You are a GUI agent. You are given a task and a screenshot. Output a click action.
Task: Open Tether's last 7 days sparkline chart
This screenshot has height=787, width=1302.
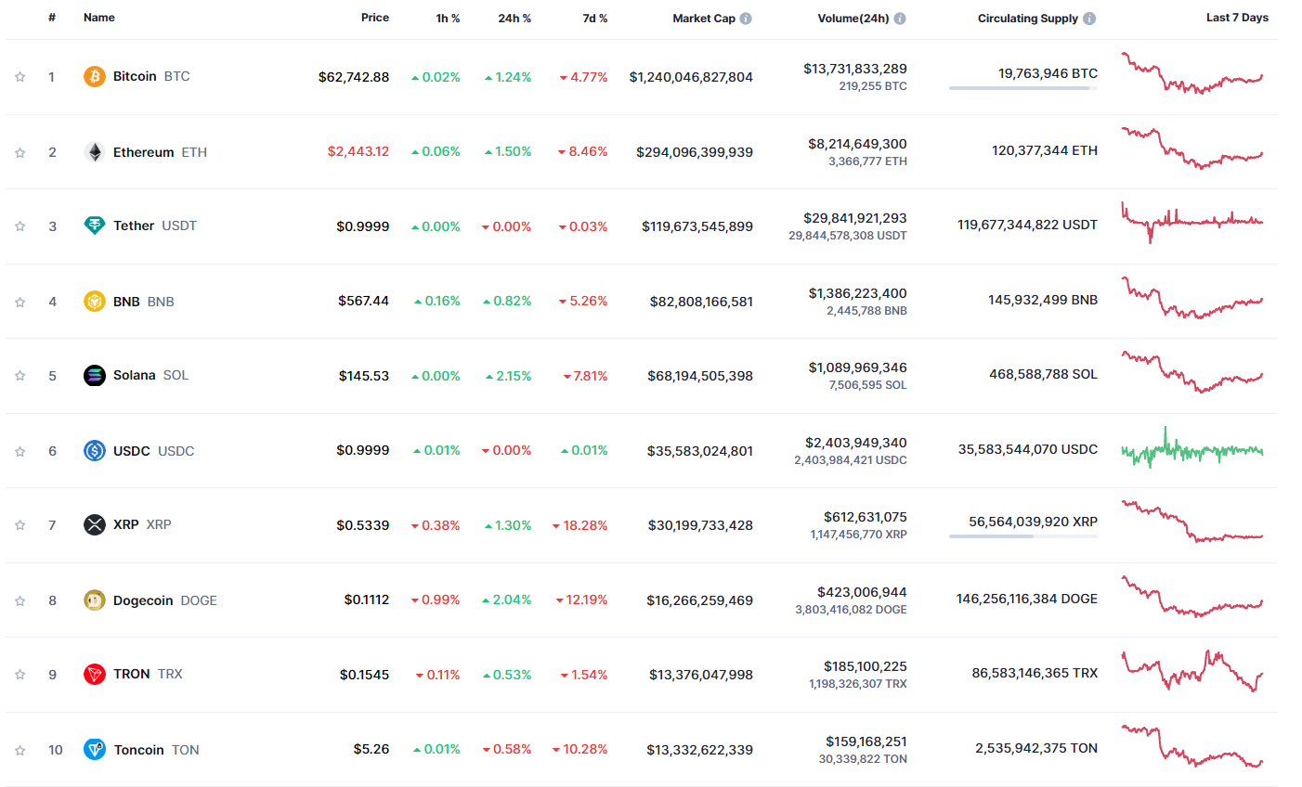click(1192, 223)
